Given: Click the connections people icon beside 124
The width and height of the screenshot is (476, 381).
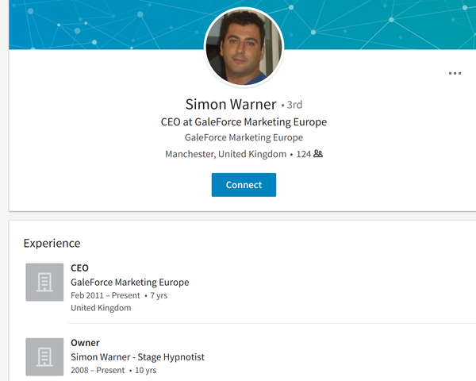Looking at the screenshot, I should (318, 154).
